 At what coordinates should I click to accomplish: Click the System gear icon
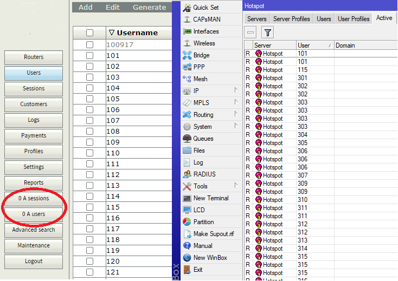click(187, 127)
